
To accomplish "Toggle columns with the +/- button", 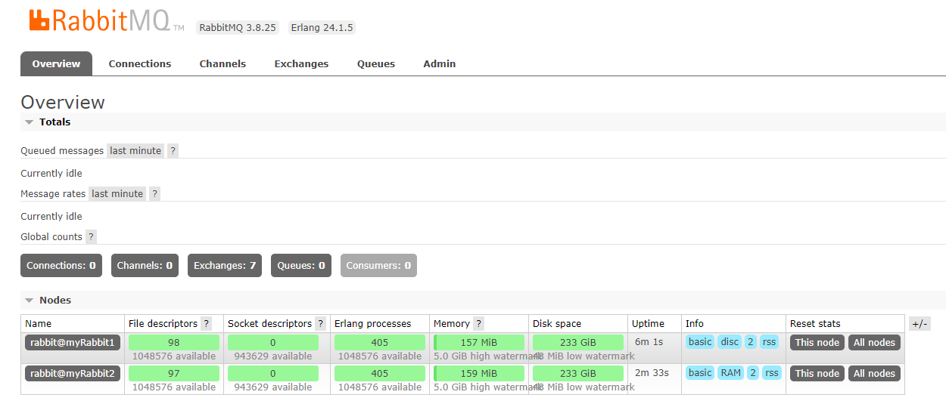I will point(920,324).
